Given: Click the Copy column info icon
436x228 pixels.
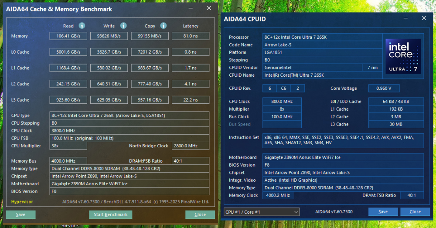Looking at the screenshot, I should point(163,26).
